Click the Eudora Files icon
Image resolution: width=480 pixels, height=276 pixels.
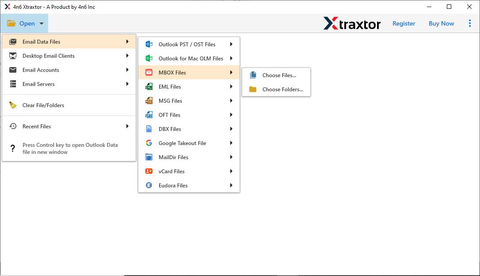149,185
